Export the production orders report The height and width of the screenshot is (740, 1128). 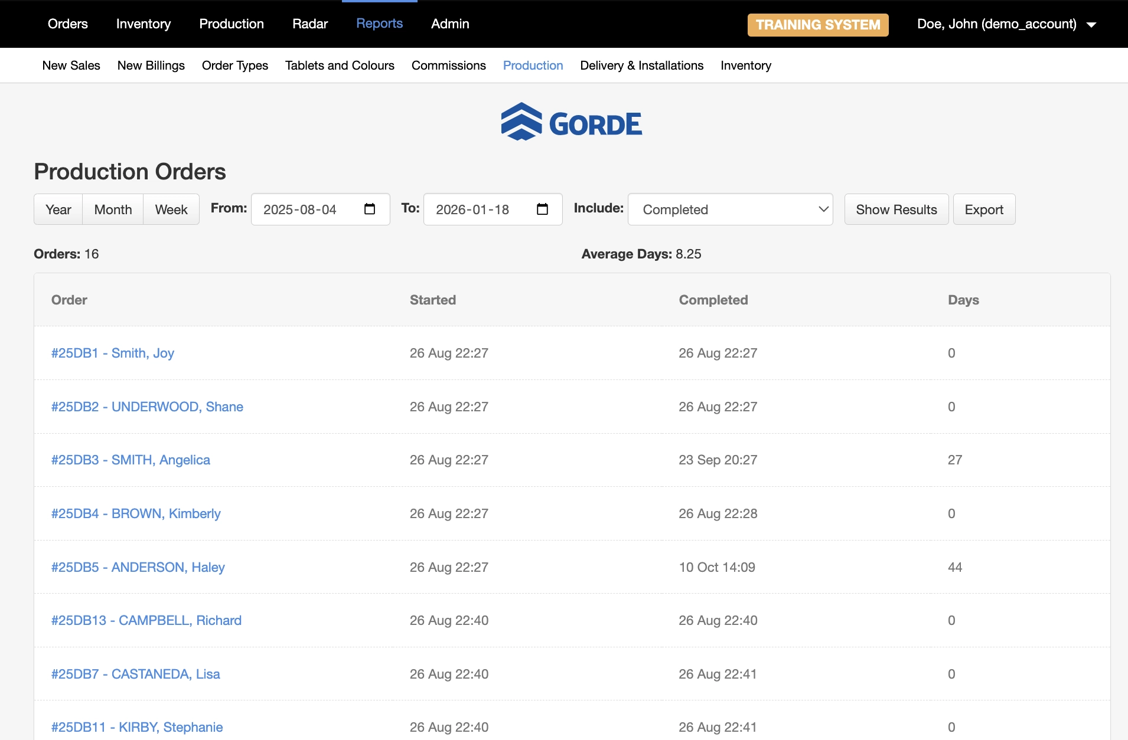click(984, 209)
